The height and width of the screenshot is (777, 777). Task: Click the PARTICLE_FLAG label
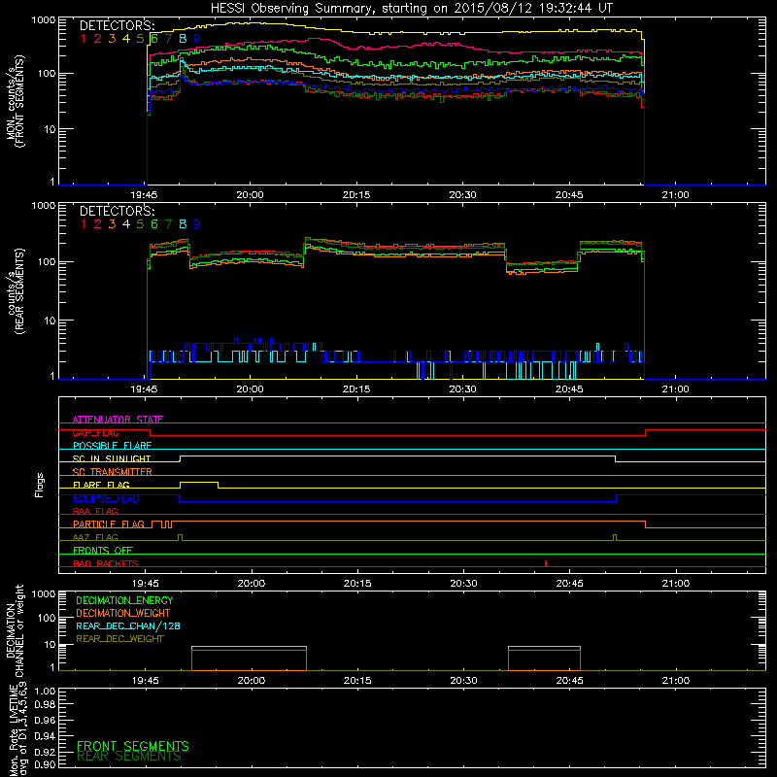(109, 524)
